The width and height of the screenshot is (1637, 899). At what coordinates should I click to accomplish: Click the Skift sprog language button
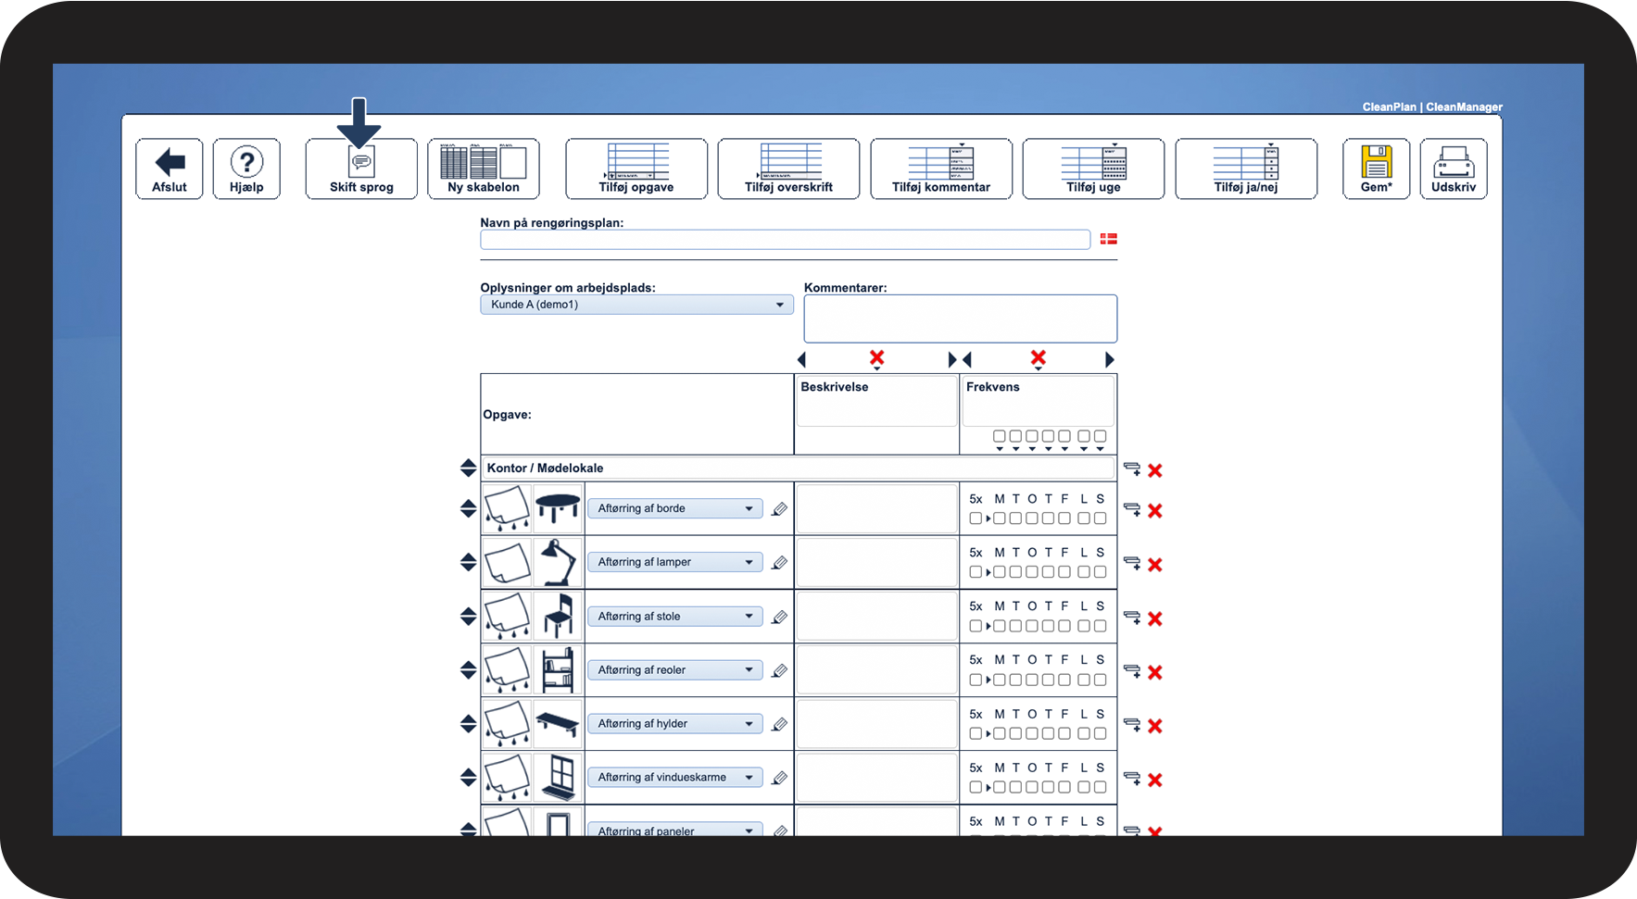[x=361, y=169]
